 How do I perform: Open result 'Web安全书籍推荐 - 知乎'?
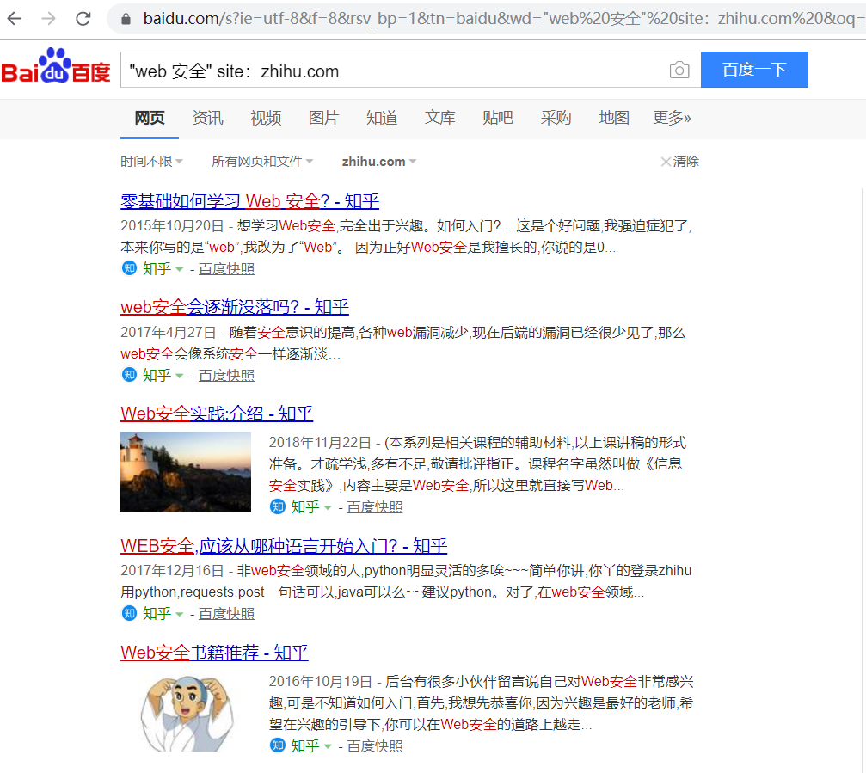214,653
